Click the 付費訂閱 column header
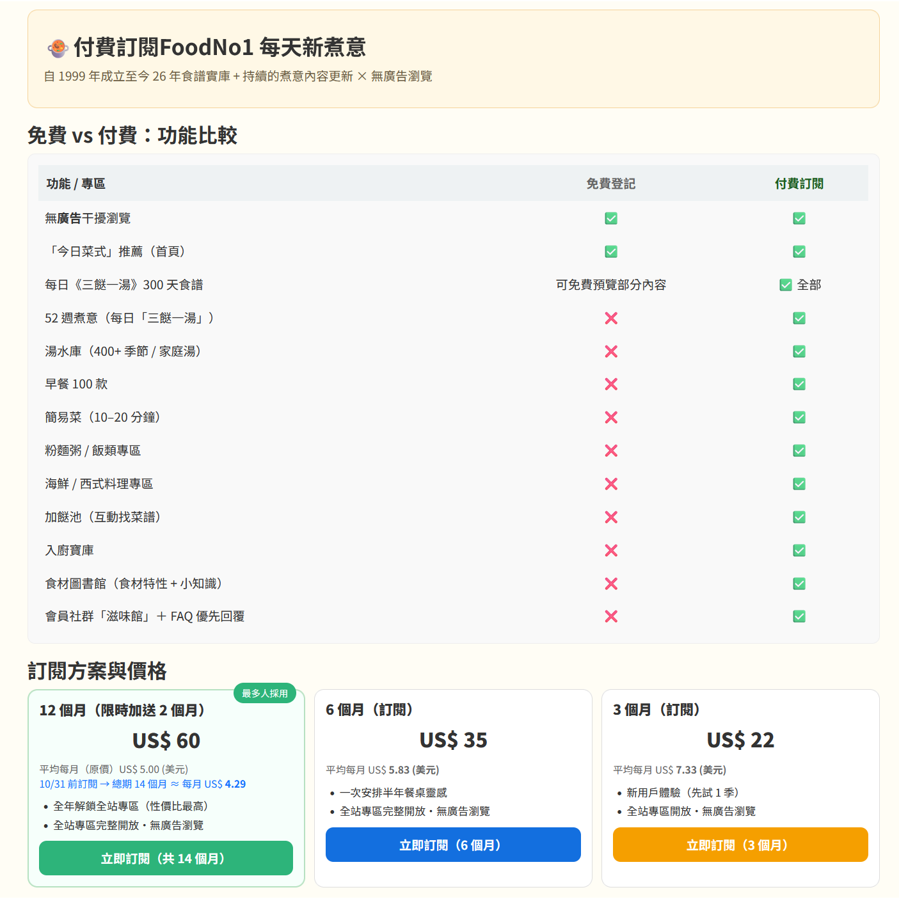 799,184
